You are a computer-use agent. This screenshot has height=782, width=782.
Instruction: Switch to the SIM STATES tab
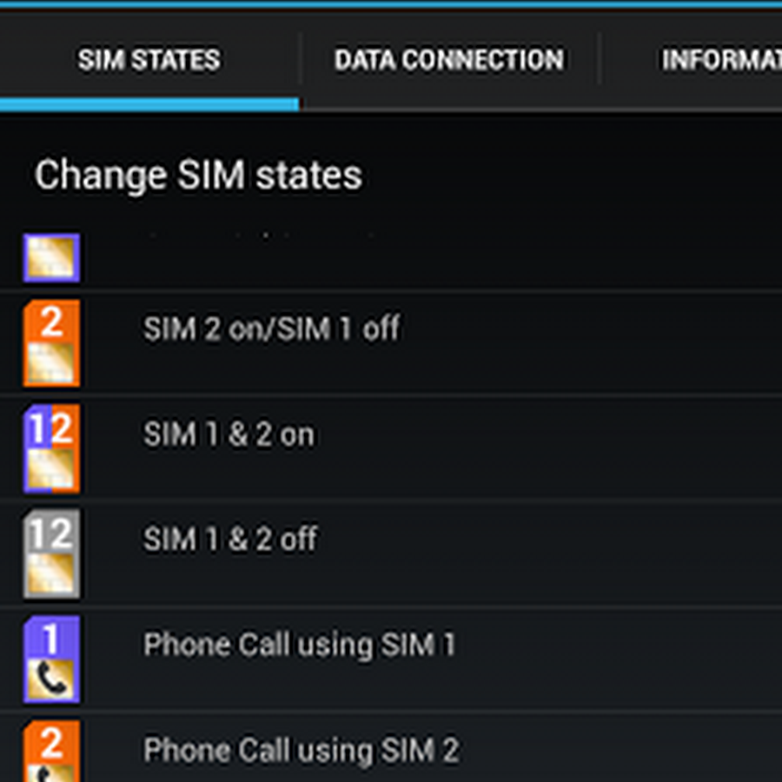point(149,60)
